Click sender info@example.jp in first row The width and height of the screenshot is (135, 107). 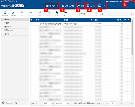tap(70, 24)
